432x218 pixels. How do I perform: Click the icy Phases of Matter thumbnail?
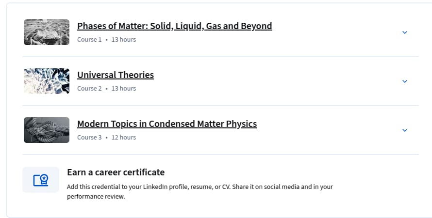coord(47,32)
